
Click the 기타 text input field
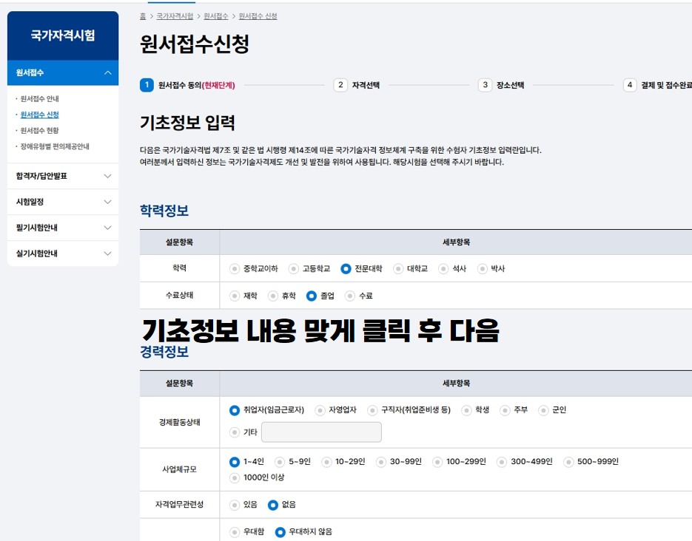321,432
